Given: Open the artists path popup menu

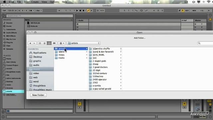Looking at the screenshot, I should (x=84, y=43).
